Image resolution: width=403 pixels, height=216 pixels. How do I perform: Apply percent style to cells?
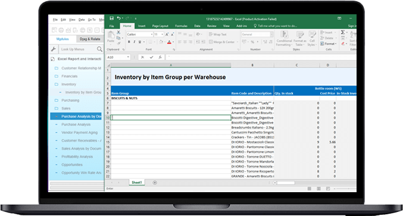252,42
